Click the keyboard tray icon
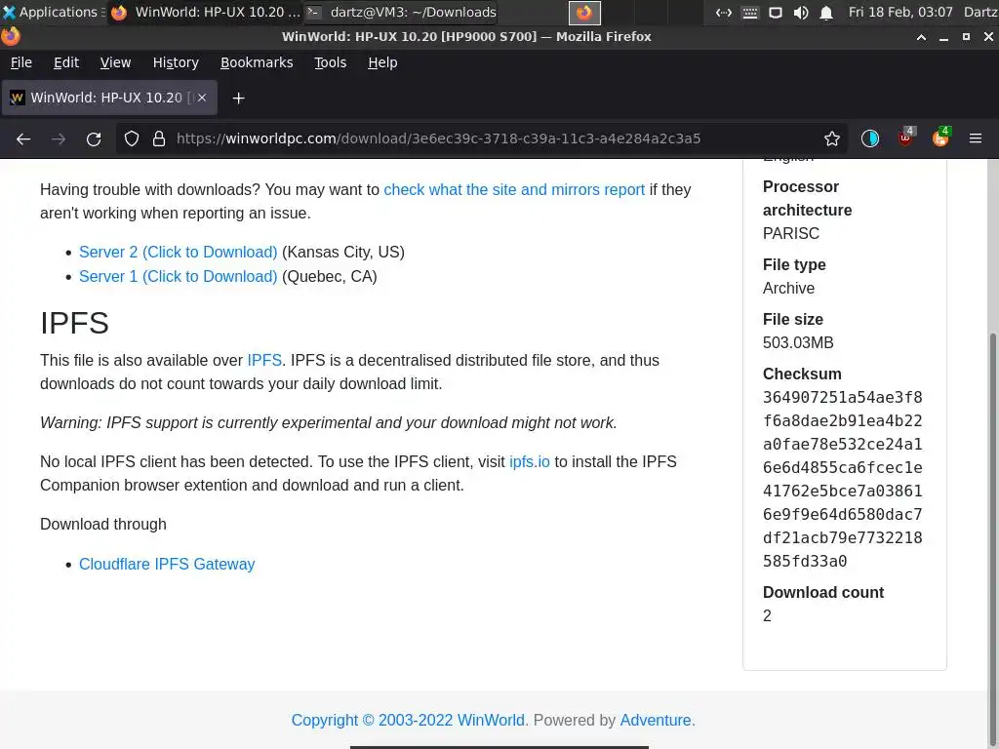 click(750, 13)
